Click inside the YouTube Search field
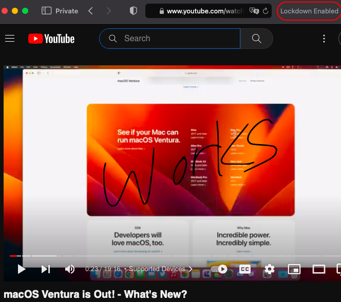The width and height of the screenshot is (341, 302). click(170, 39)
